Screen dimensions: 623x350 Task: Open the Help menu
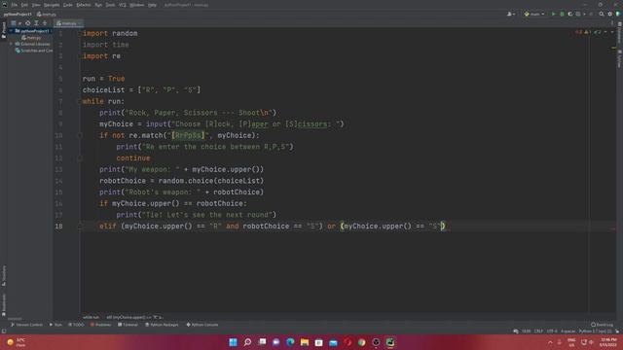(152, 5)
